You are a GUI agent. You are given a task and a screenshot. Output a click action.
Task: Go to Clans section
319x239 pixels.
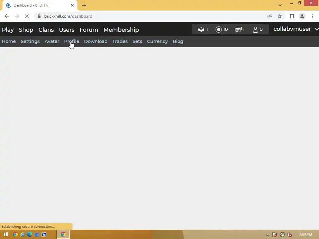46,30
